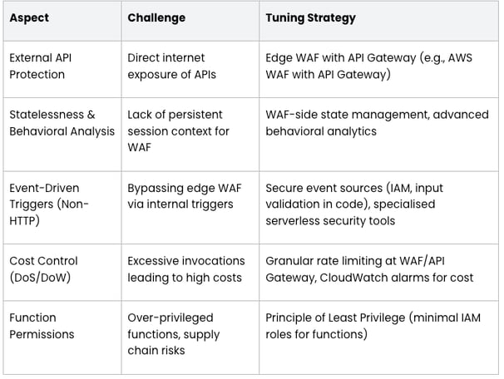Select the Bypassing edge WAF cell
This screenshot has width=504, height=379.
point(190,208)
